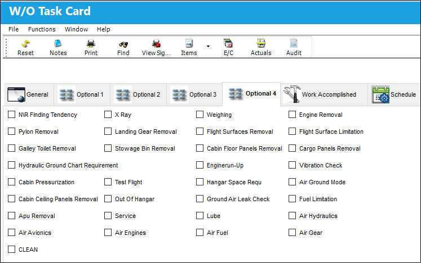Toggle the Air Gear checkbox
The height and width of the screenshot is (263, 421).
(x=292, y=233)
